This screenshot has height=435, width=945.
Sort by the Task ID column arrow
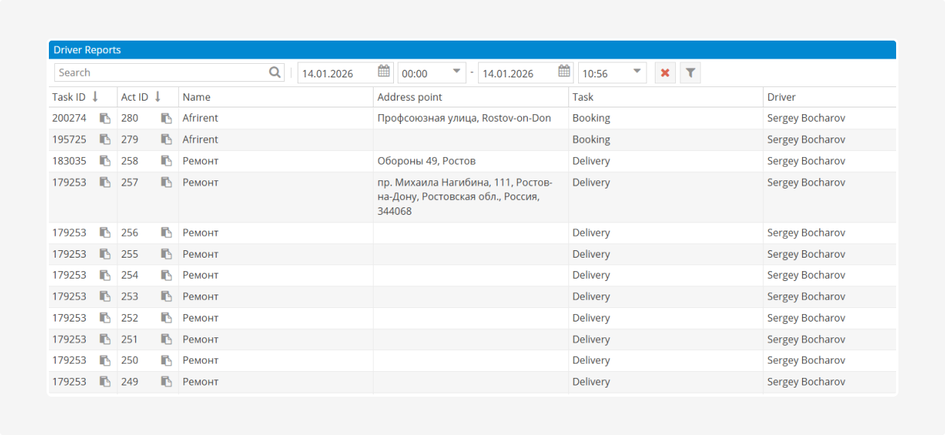point(95,97)
